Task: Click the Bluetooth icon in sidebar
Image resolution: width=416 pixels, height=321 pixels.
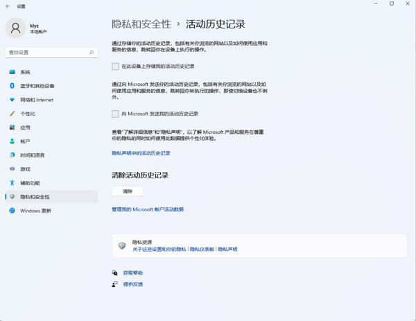Action: tap(12, 86)
